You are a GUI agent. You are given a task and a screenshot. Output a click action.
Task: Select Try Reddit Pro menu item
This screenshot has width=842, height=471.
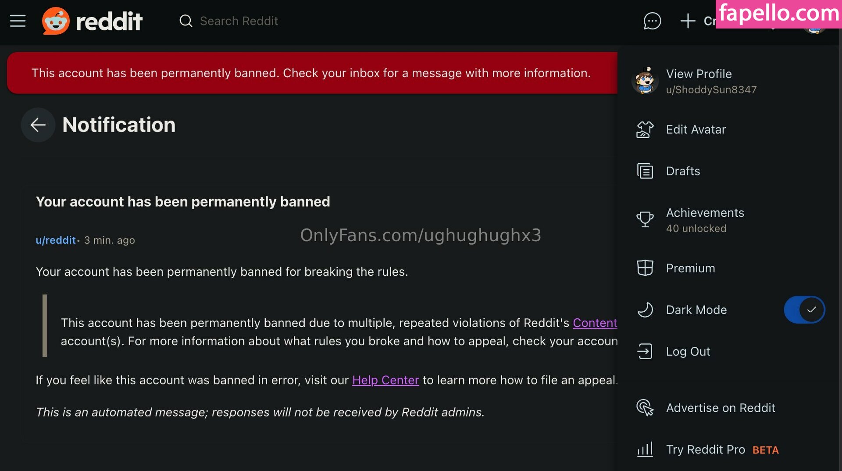click(x=705, y=450)
